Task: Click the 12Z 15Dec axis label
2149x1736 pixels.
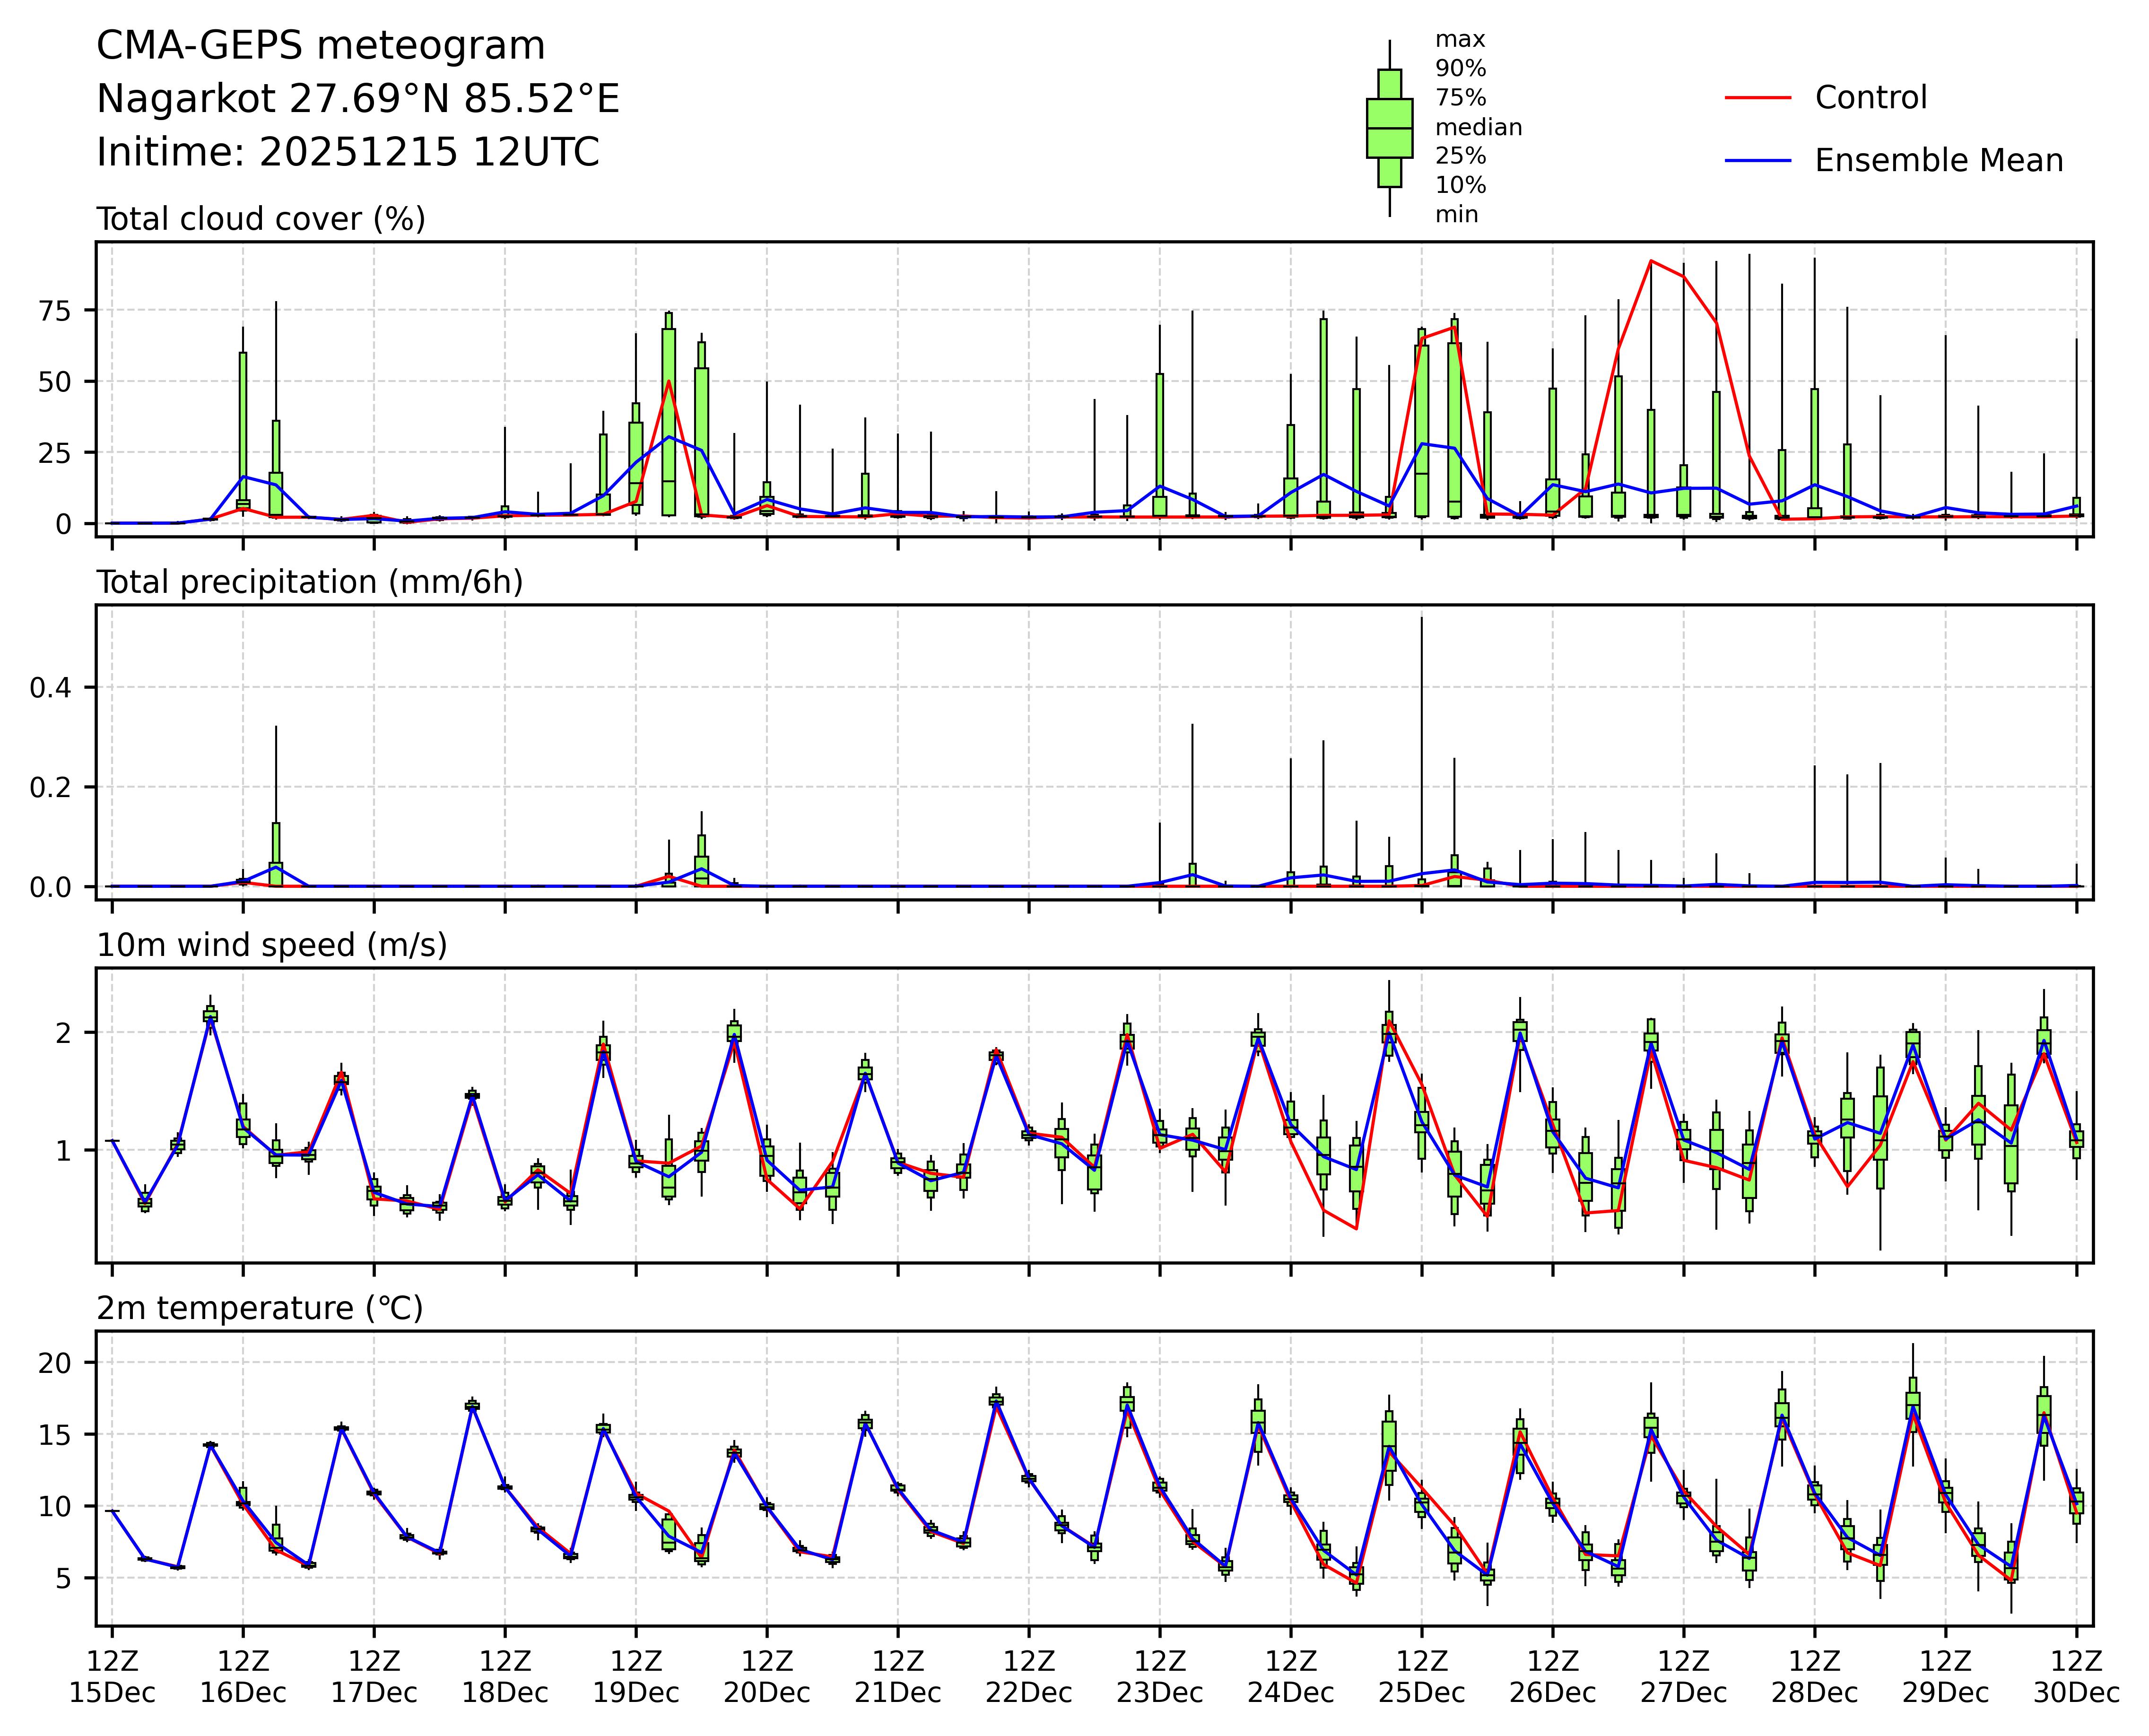Action: pos(112,1677)
